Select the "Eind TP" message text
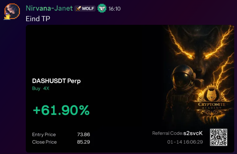 pos(38,19)
